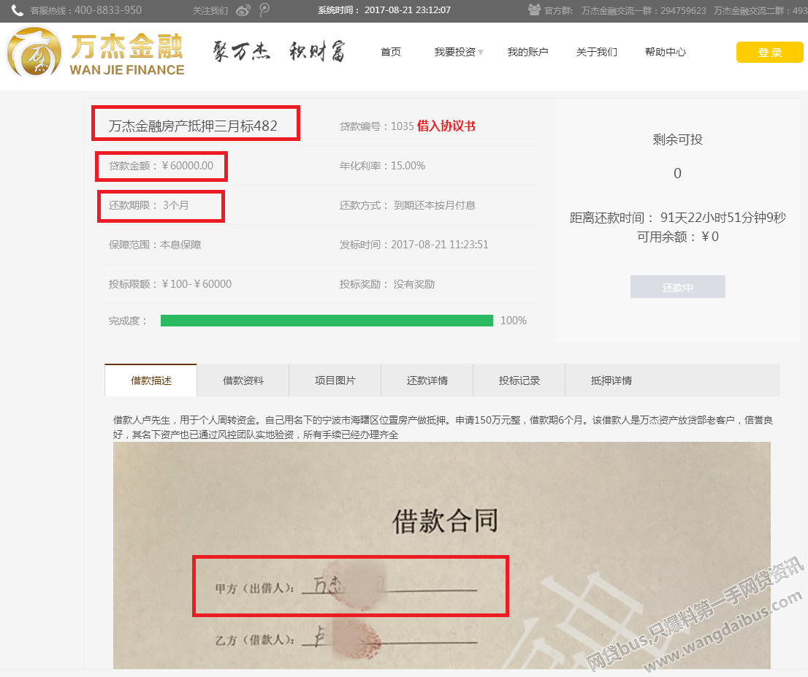This screenshot has height=677, width=808.
Task: Open the red 借入协议书 link
Action: click(446, 126)
